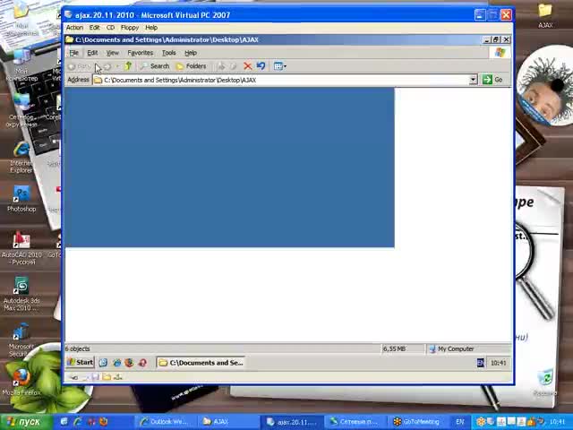Click the Up folder toolbar icon
Image resolution: width=573 pixels, height=430 pixels.
(128, 66)
